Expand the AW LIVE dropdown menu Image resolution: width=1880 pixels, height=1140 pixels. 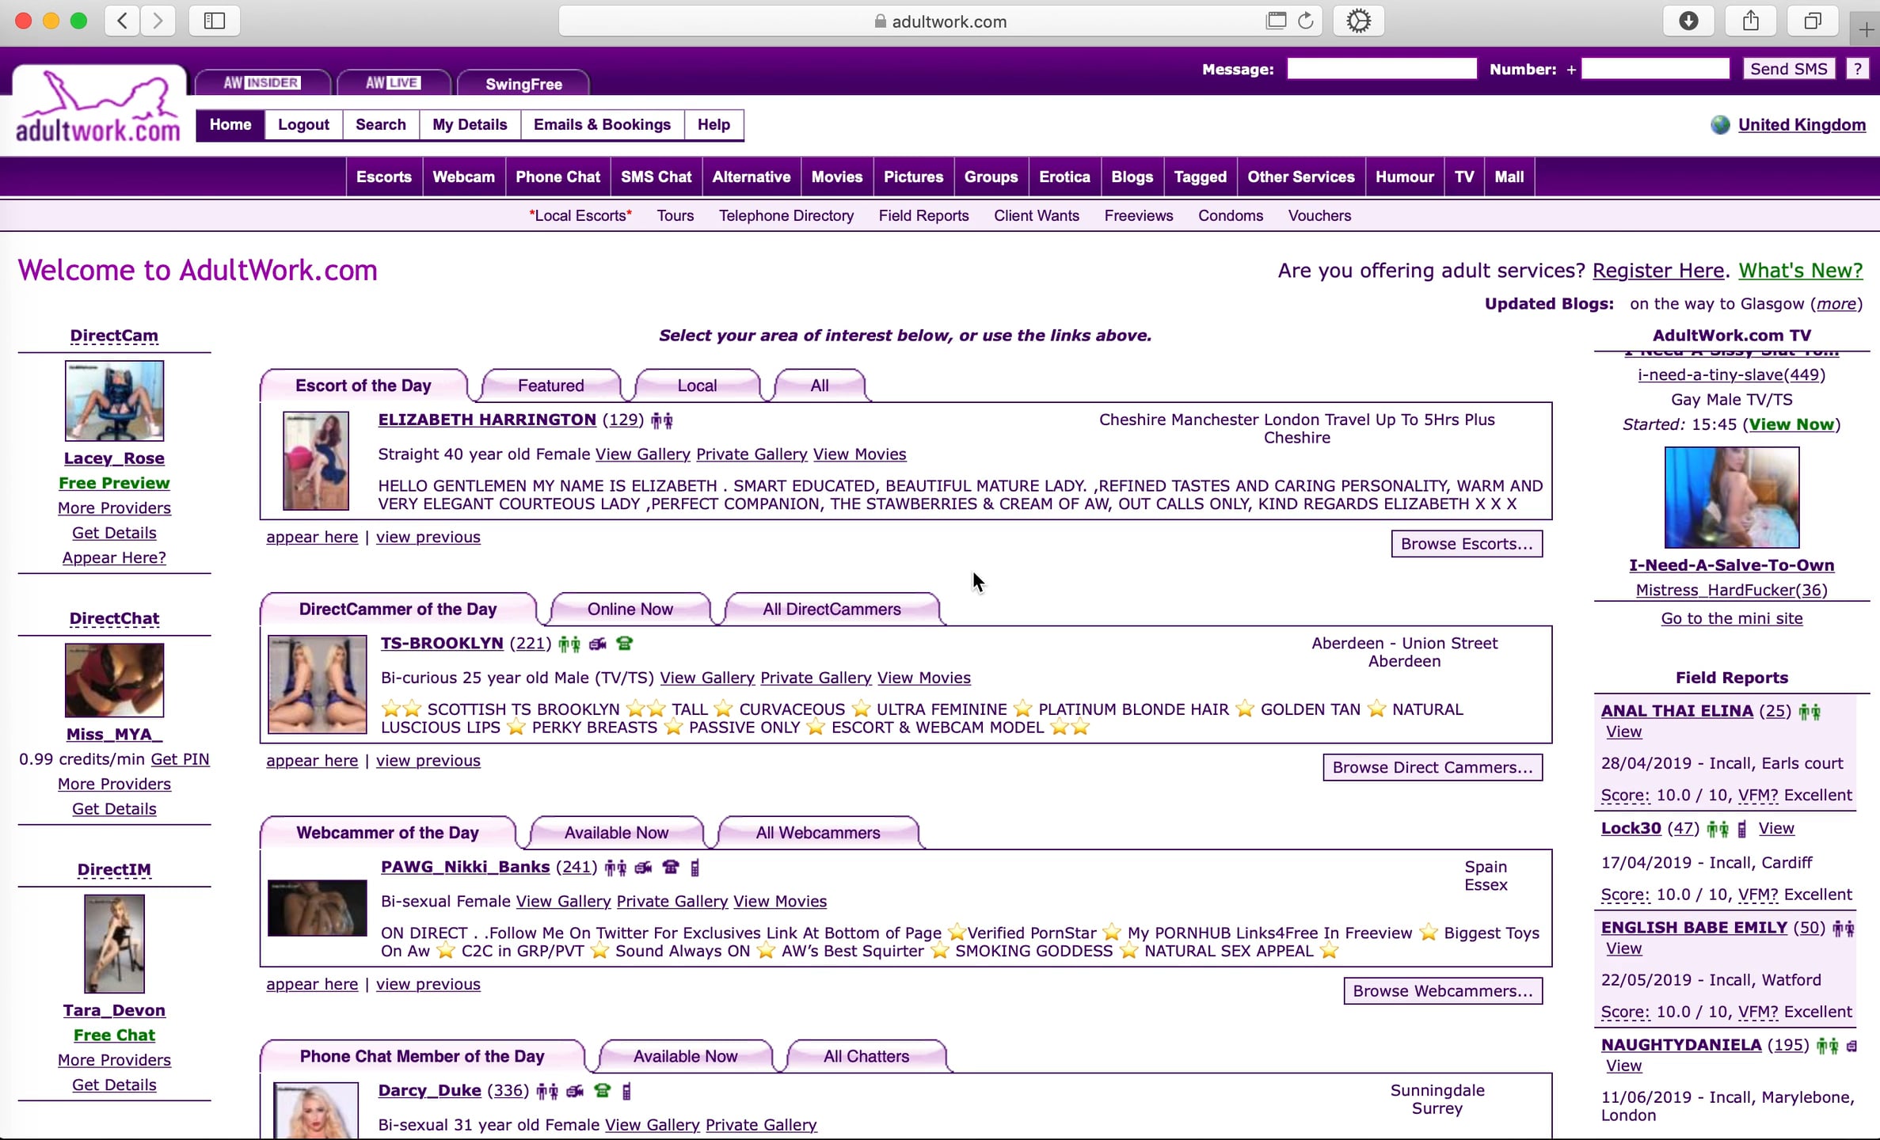click(392, 83)
